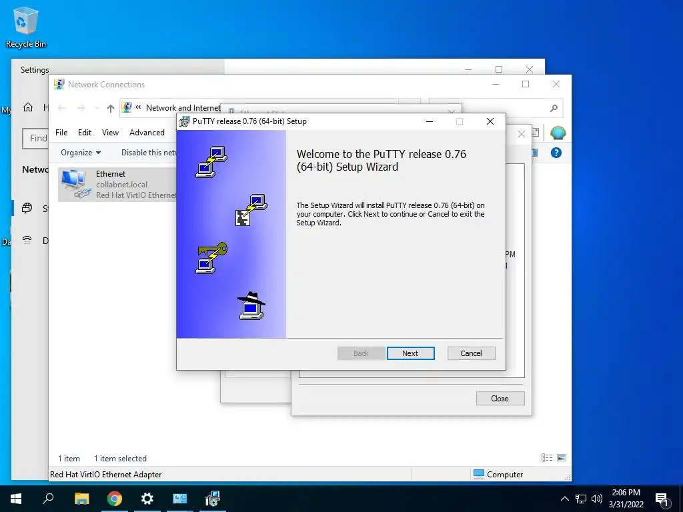Switch to the Windows Installer taskbar icon
The height and width of the screenshot is (512, 683).
tap(213, 499)
